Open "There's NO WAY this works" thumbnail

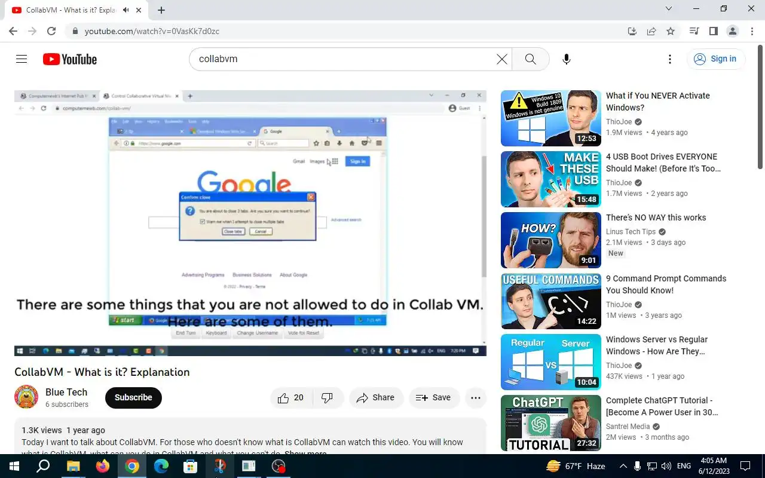[551, 240]
